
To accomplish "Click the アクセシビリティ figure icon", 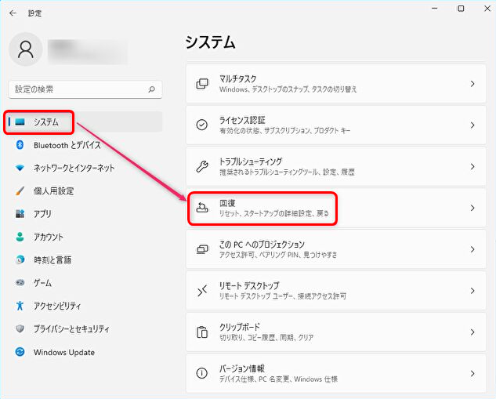I will point(20,306).
